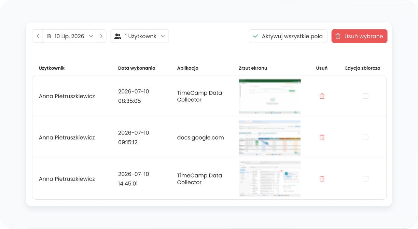Viewport: 418px width, 229px height.
Task: Open screenshot thumbnail from 14:45:01
Action: coord(270,179)
